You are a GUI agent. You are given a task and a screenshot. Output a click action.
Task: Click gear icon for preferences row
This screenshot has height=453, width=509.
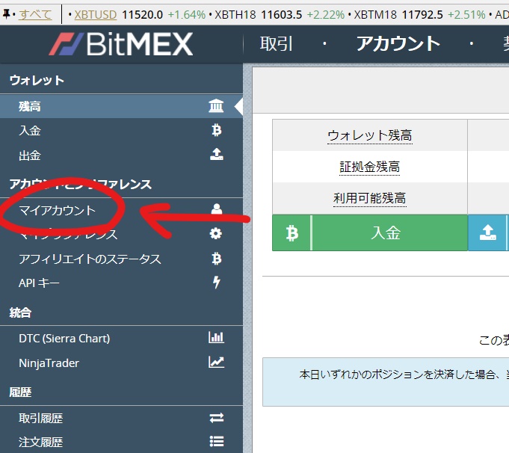(216, 233)
